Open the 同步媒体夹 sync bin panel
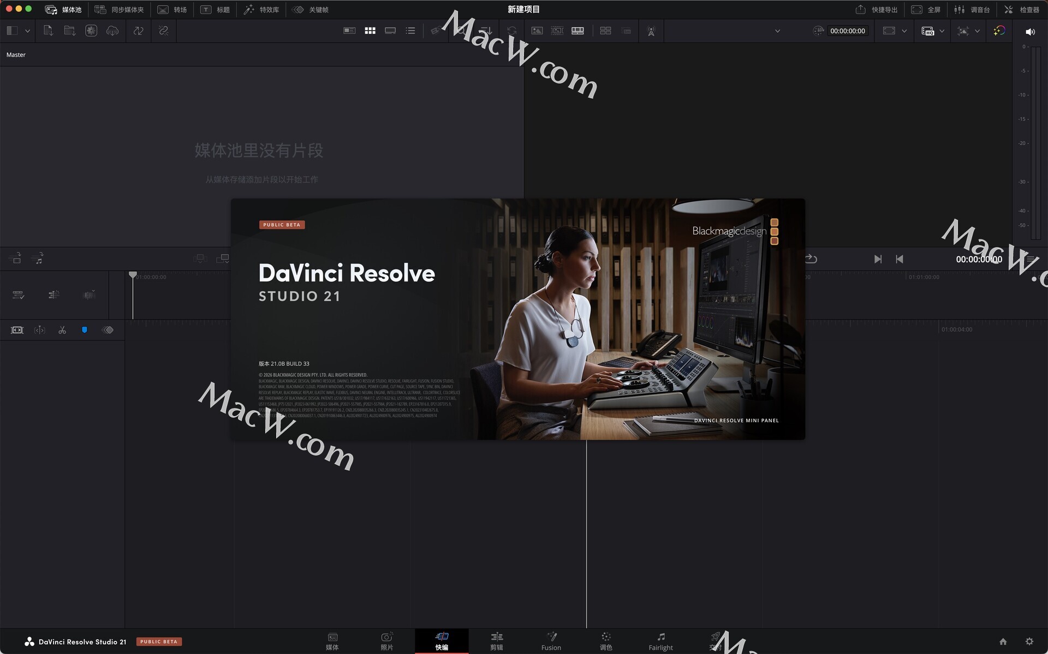 pos(119,10)
